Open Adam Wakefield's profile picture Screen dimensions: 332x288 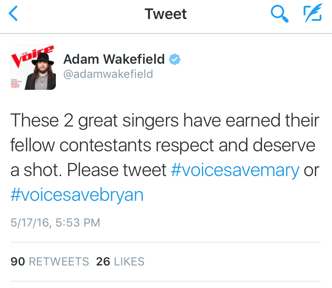click(33, 67)
